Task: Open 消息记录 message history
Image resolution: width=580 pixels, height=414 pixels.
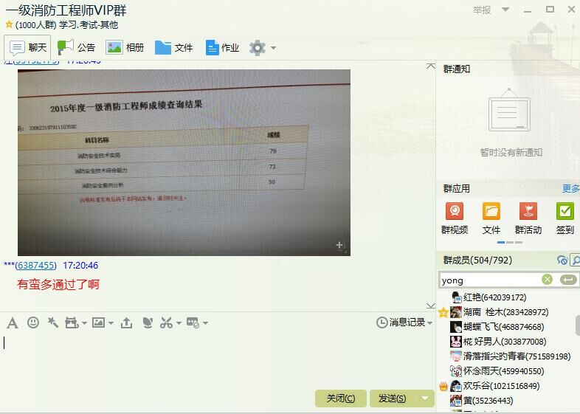Action: click(401, 322)
